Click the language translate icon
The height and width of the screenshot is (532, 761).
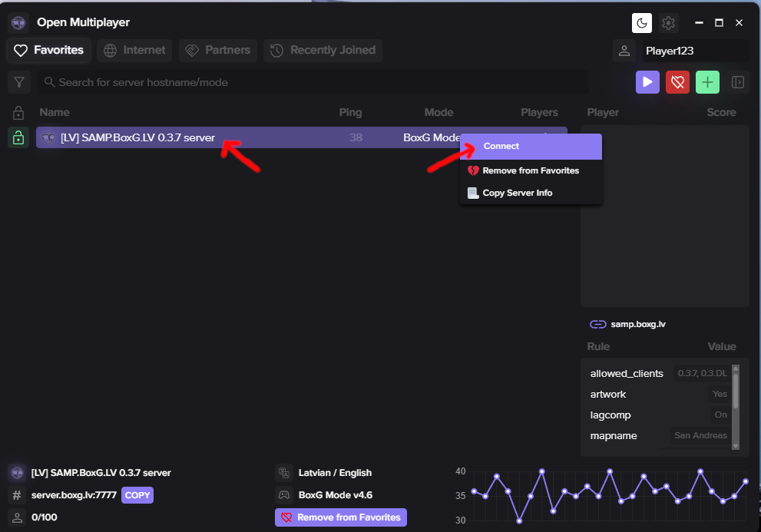[284, 472]
